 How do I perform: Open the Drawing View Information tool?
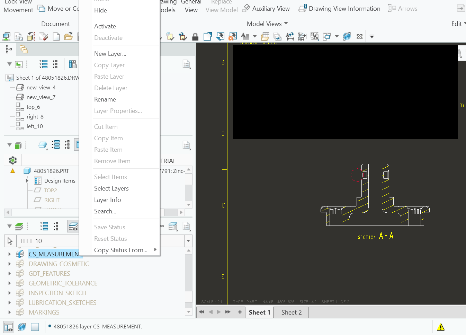click(x=339, y=8)
